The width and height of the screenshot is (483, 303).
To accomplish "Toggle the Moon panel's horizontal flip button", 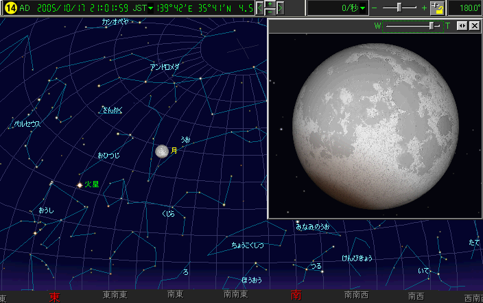I will click(x=462, y=25).
